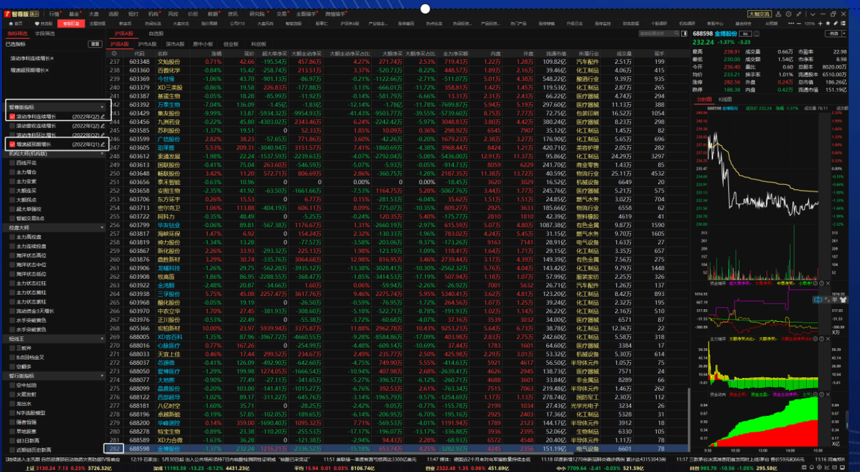The image size is (860, 472).
Task: Click the three-dots more icon in toolbar
Action: click(791, 23)
